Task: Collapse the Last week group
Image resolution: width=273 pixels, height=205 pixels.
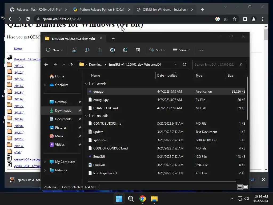Action: tap(86, 84)
